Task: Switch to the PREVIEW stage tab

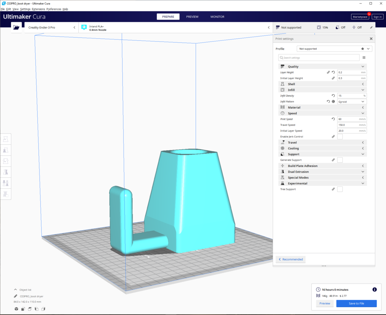Action: (192, 17)
